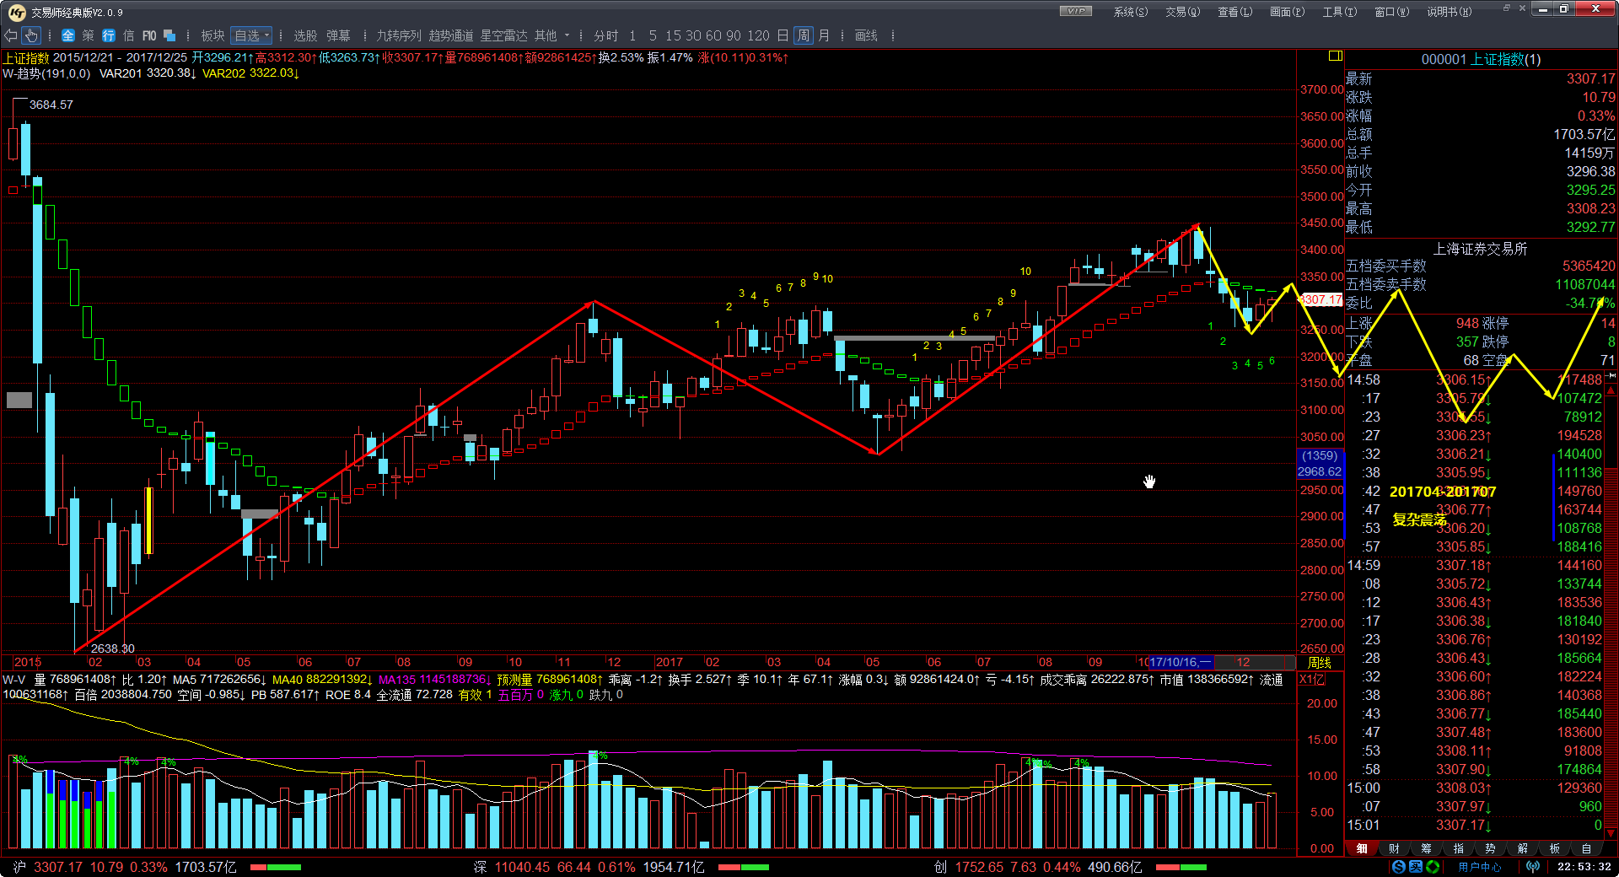
Task: Select the hand pointer tool
Action: [x=31, y=35]
